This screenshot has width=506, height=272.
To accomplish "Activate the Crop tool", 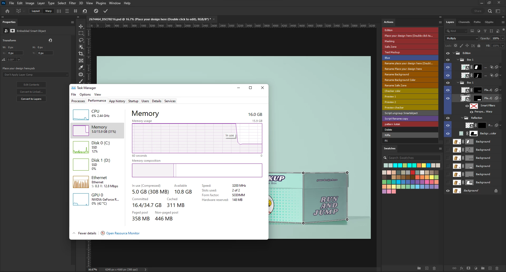I will click(x=81, y=54).
